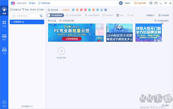The width and height of the screenshot is (173, 109).
Task: Click 下载移动端 mobile download link
Action: [x=44, y=3]
